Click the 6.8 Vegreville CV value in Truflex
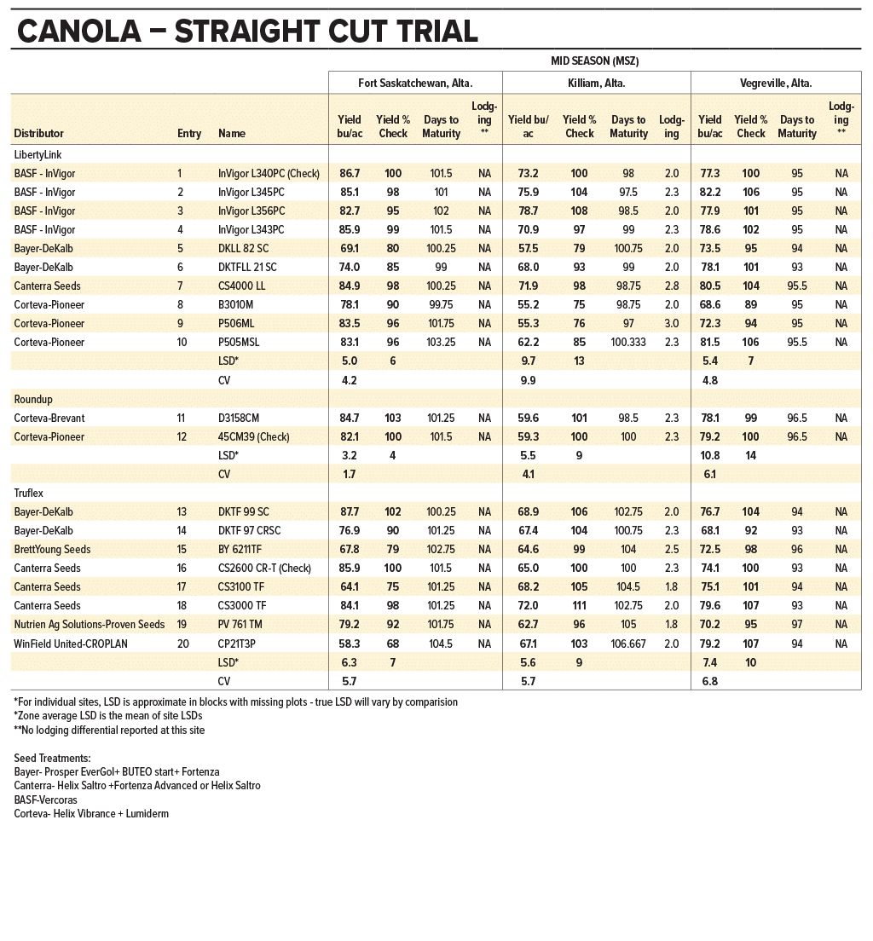This screenshot has height=941, width=873. click(709, 680)
